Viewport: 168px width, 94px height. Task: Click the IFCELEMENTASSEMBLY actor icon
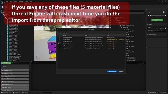pyautogui.click(x=120, y=26)
